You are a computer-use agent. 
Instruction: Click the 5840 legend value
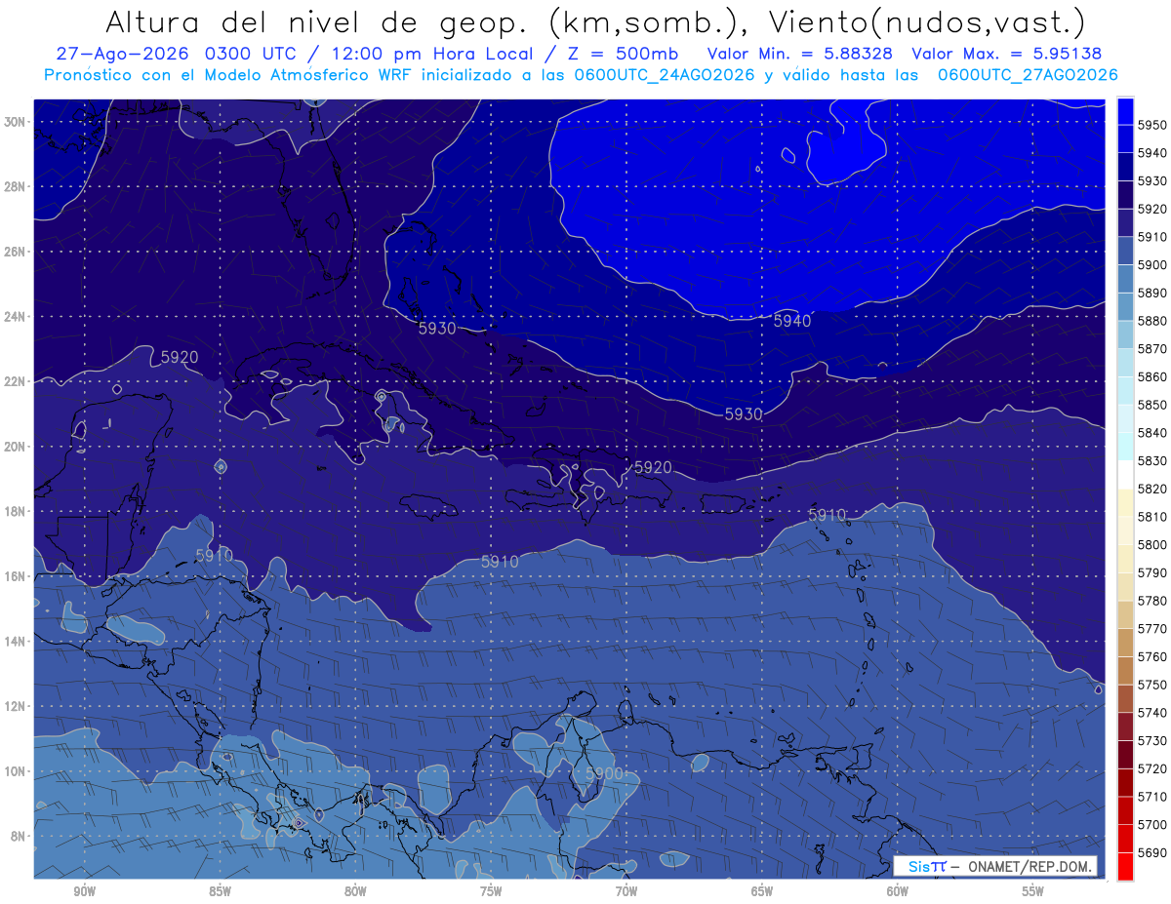pyautogui.click(x=1152, y=433)
